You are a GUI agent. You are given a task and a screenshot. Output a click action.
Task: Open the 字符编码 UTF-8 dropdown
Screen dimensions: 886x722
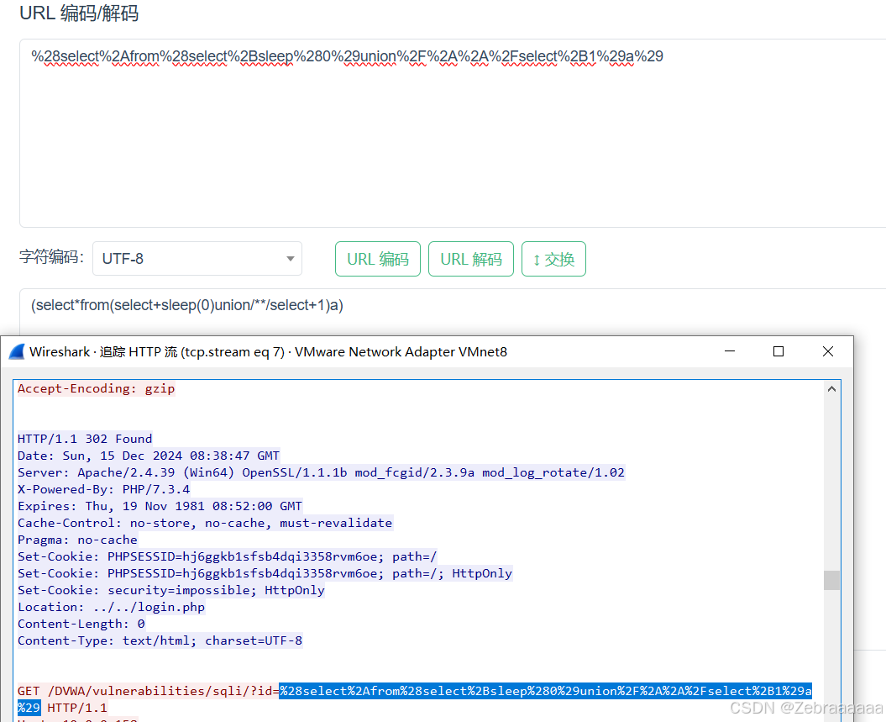pyautogui.click(x=197, y=258)
